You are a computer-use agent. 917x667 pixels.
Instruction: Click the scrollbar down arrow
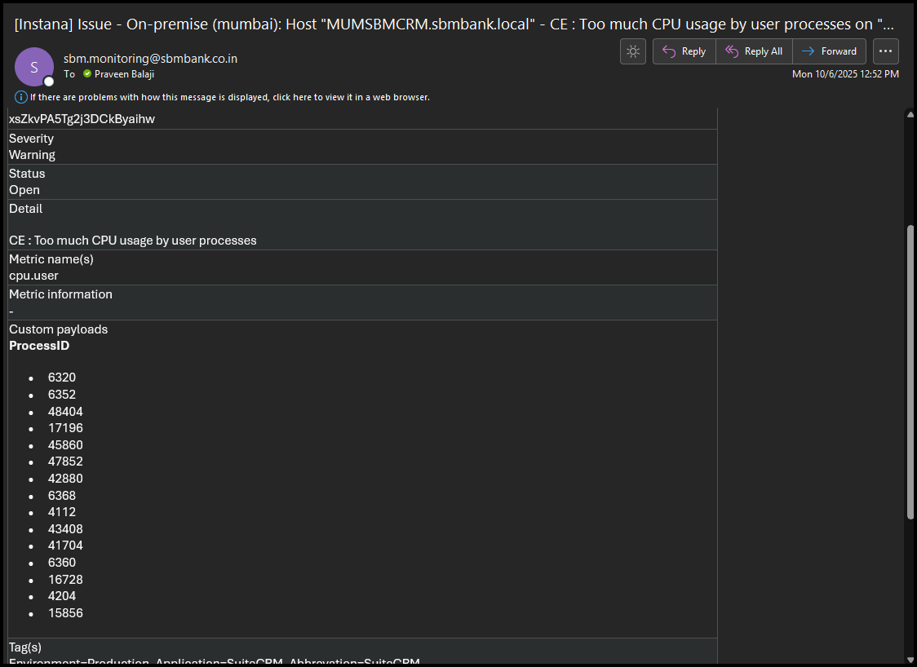tap(910, 659)
